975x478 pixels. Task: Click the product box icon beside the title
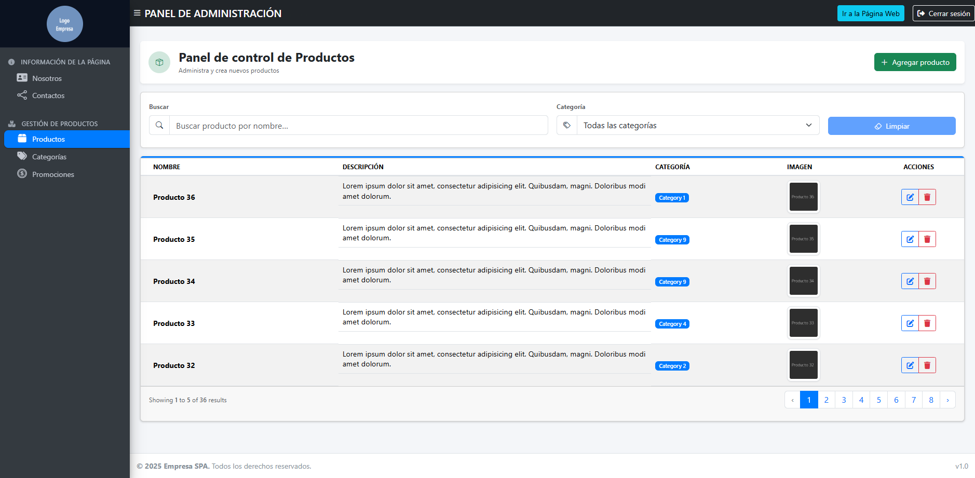point(159,62)
